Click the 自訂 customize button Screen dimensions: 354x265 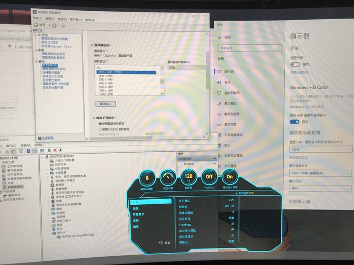click(x=106, y=104)
